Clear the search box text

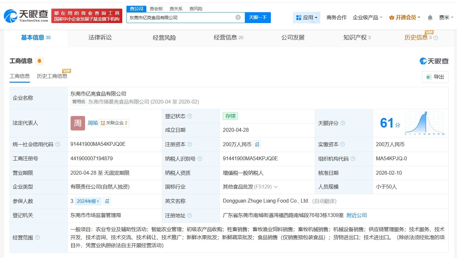238,17
